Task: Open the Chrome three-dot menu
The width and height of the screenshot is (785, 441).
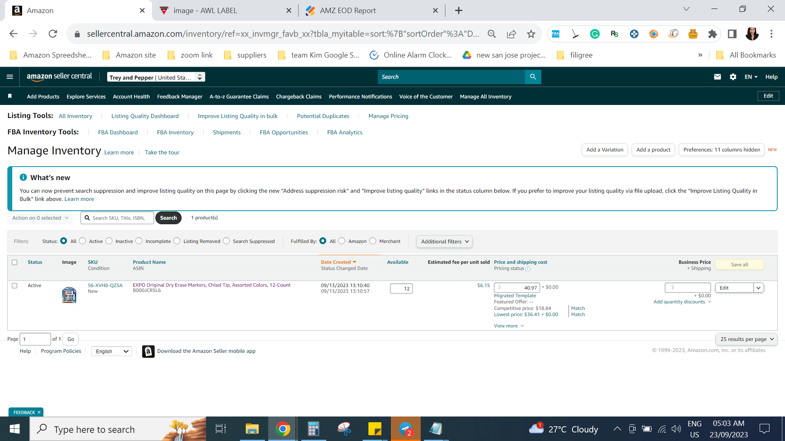Action: tap(772, 34)
